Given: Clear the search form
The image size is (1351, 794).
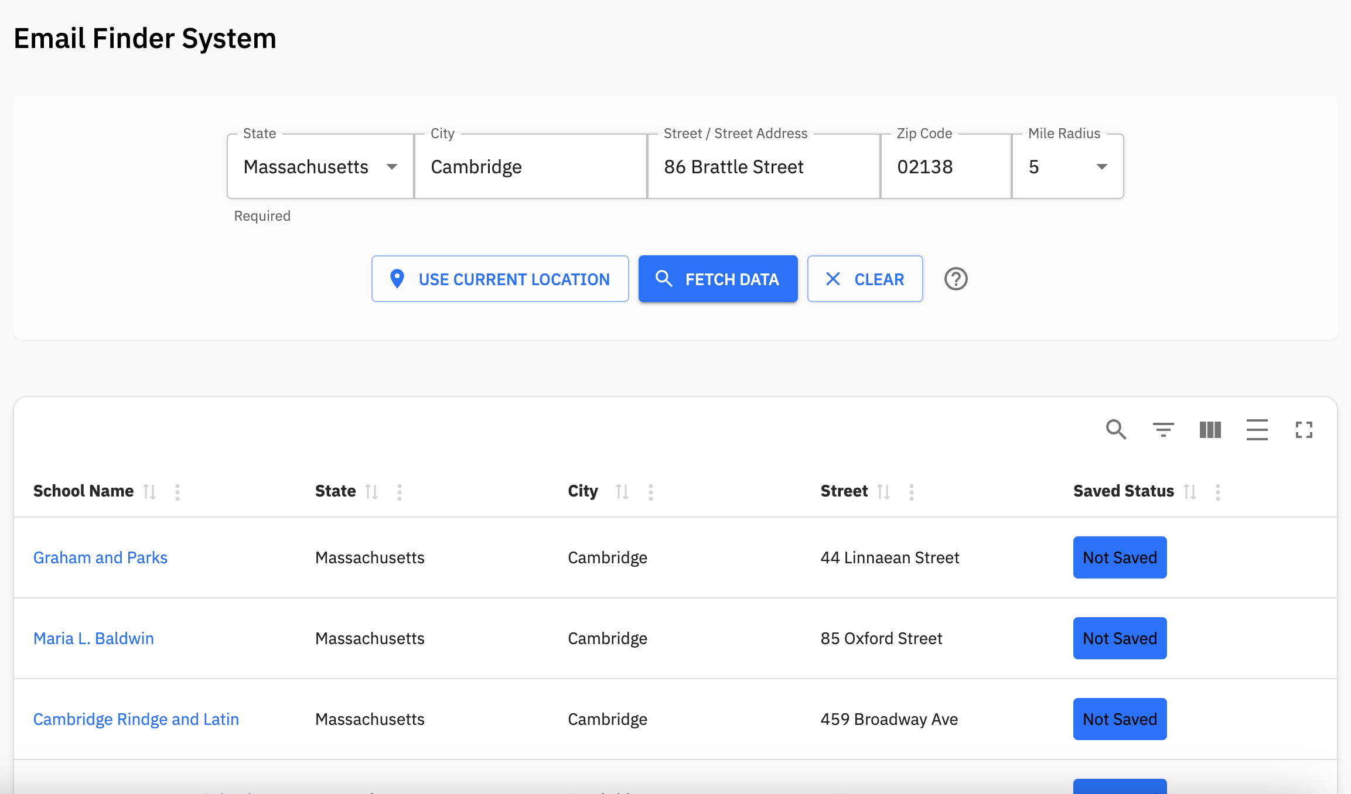Looking at the screenshot, I should pyautogui.click(x=865, y=279).
